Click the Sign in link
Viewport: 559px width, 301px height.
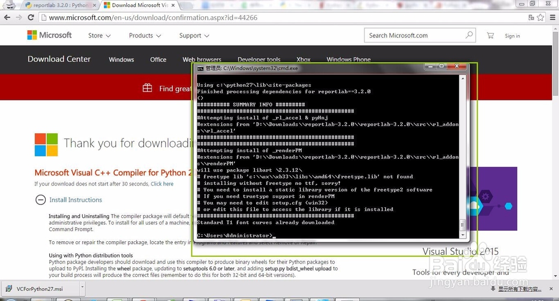(512, 36)
